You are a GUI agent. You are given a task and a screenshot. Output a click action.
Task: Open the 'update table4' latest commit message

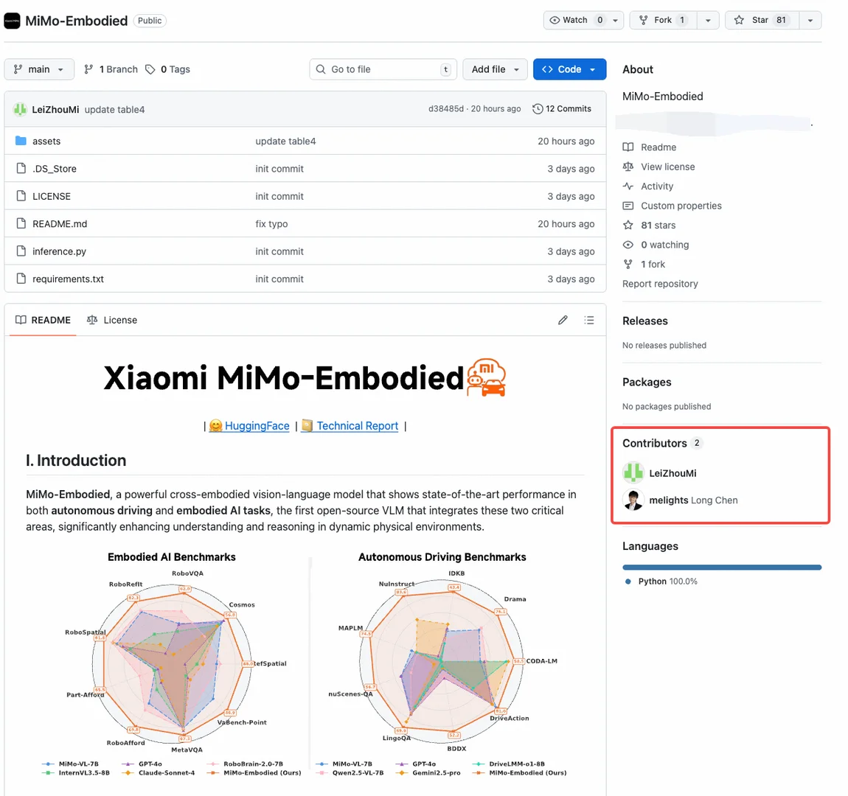[x=114, y=109]
